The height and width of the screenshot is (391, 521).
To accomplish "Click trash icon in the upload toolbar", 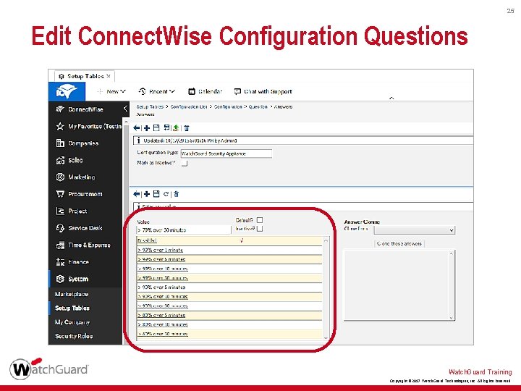I will pyautogui.click(x=187, y=127).
